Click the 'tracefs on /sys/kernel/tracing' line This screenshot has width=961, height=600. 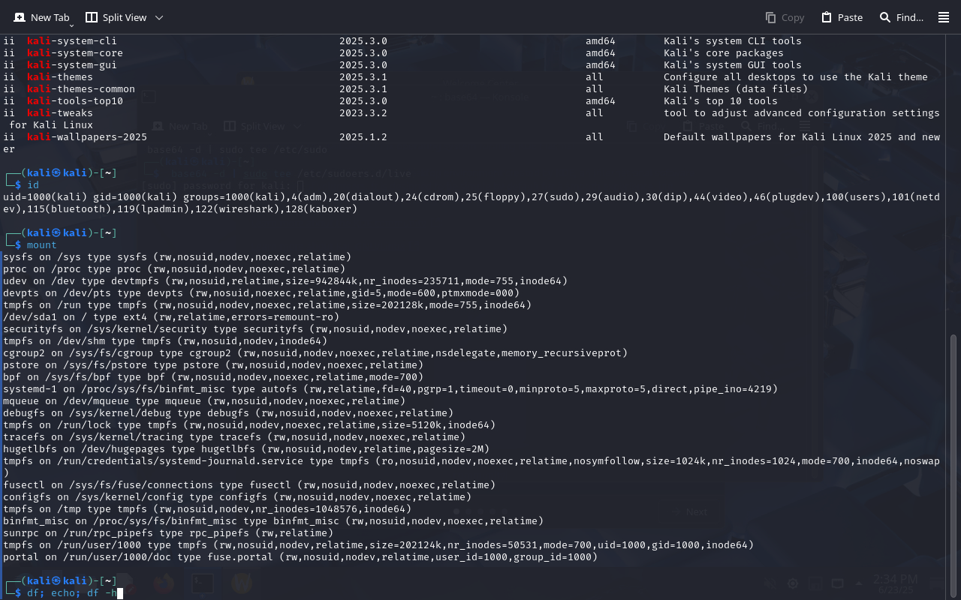(x=234, y=437)
